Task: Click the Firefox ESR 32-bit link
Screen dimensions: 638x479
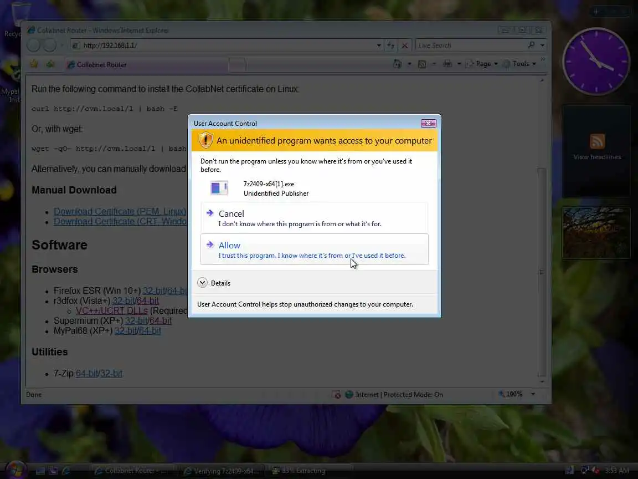Action: pos(153,291)
